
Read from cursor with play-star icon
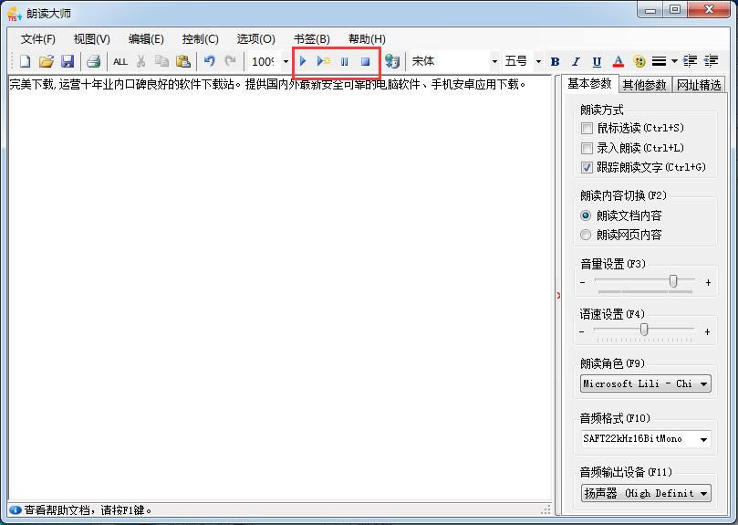pos(323,61)
